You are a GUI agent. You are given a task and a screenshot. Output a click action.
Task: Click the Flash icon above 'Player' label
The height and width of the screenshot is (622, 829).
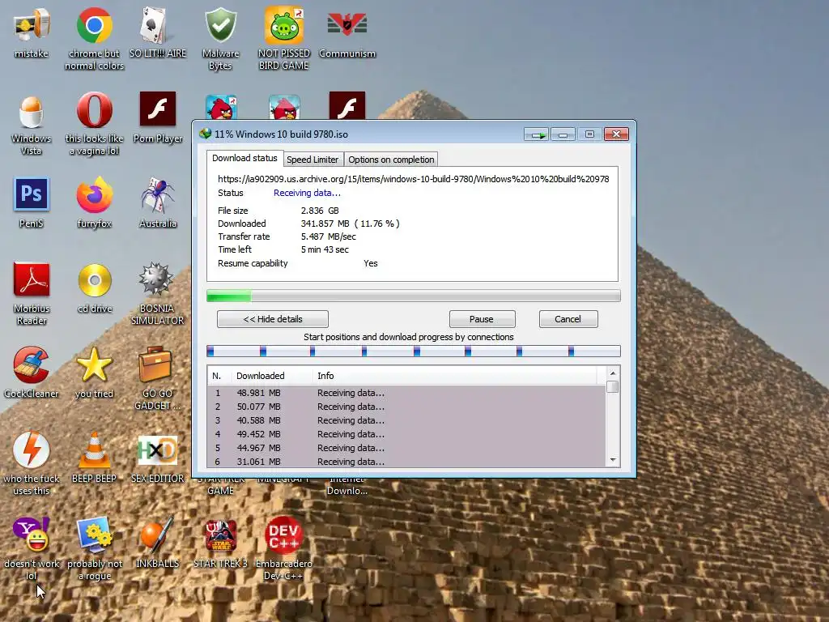click(x=158, y=109)
